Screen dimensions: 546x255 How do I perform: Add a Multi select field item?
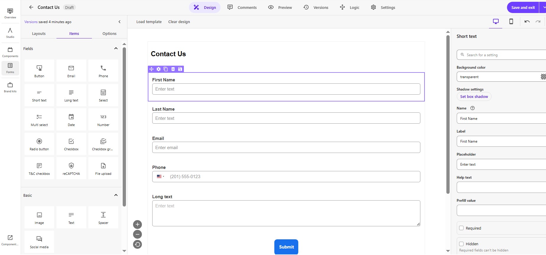[39, 120]
